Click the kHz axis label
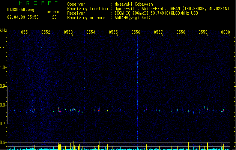The height and width of the screenshot is (150, 236). click(x=3, y=30)
